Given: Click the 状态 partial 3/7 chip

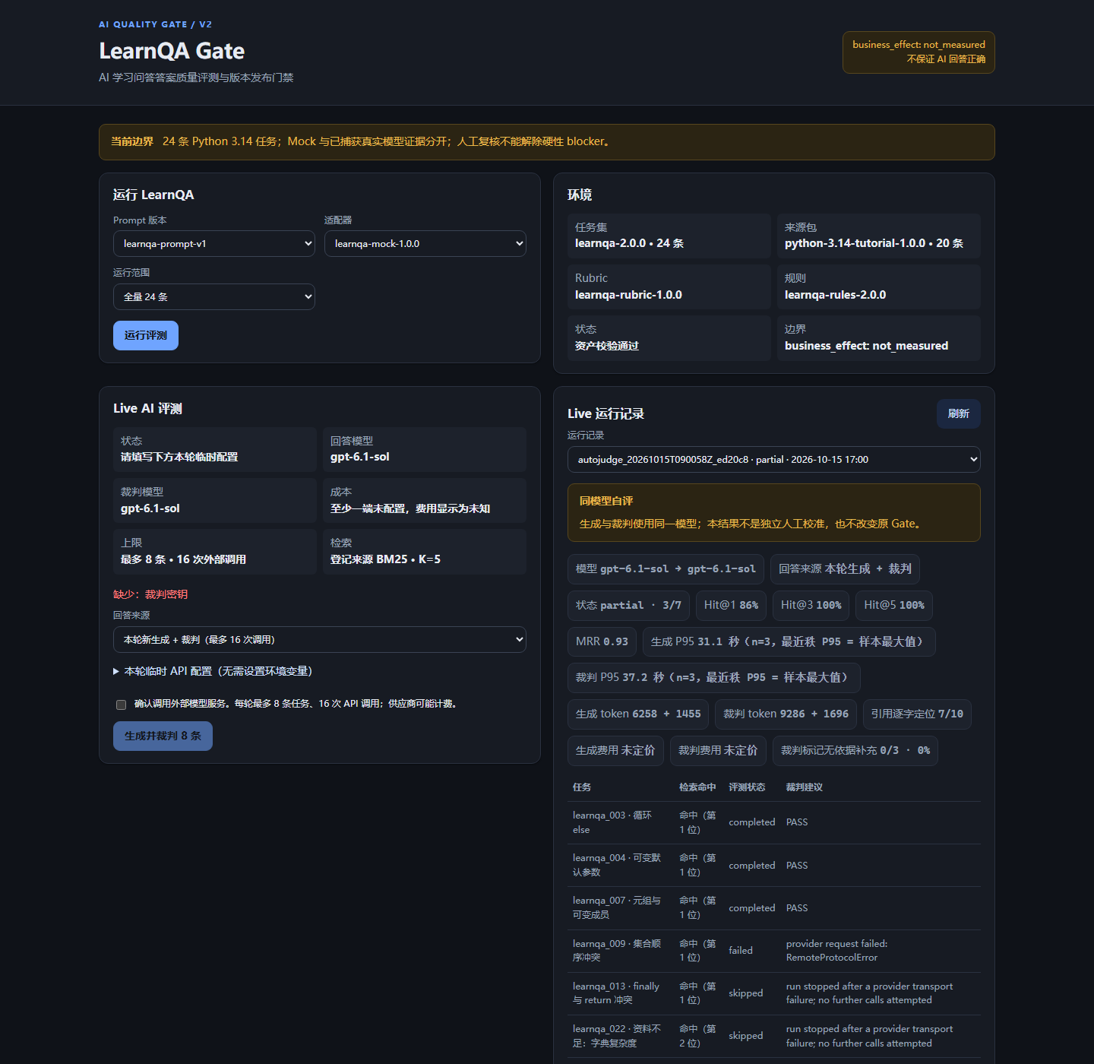Looking at the screenshot, I should pyautogui.click(x=628, y=606).
